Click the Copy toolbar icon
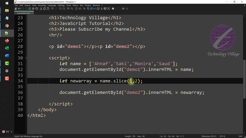The height and width of the screenshot is (138, 246). coord(45,8)
